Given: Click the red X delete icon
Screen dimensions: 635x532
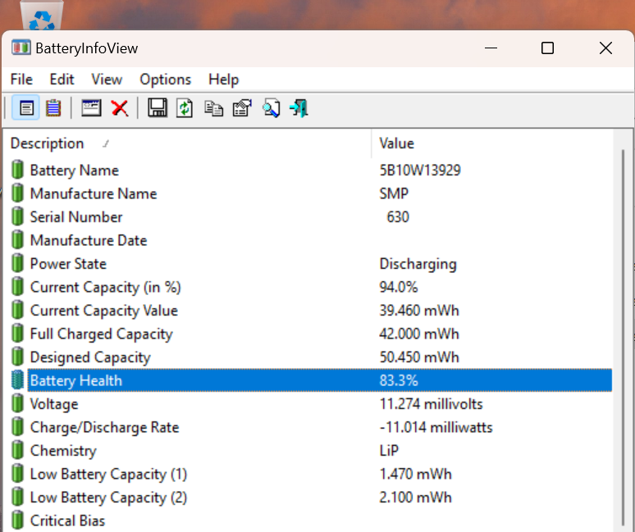Looking at the screenshot, I should click(x=120, y=108).
